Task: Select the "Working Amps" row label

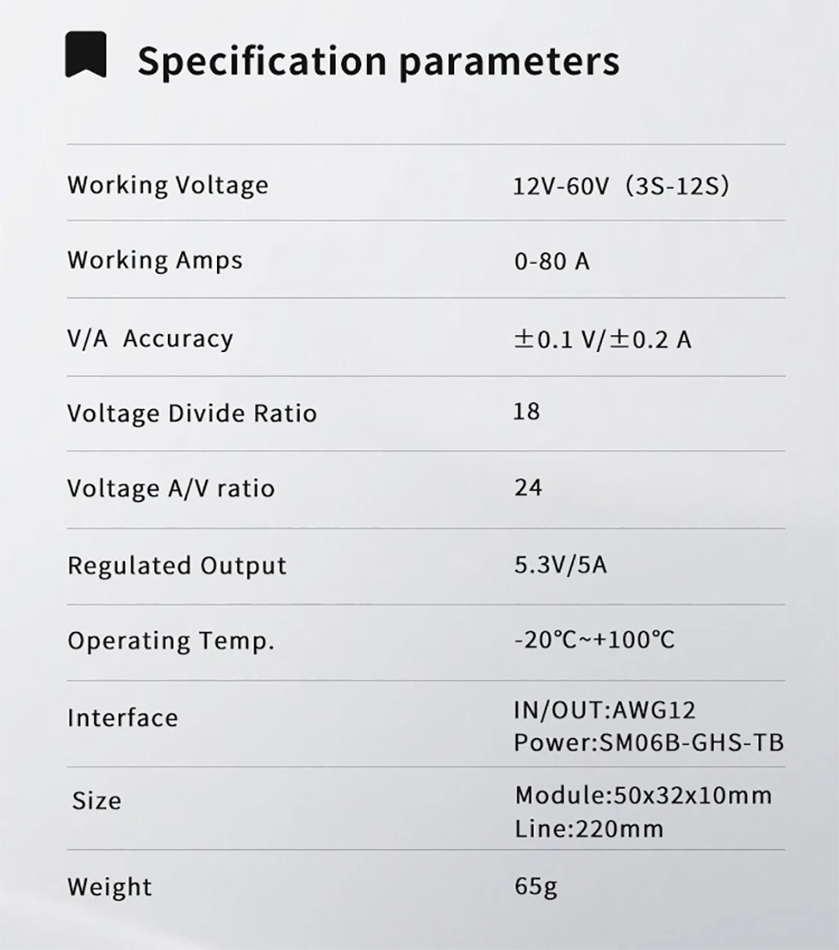Action: click(155, 260)
